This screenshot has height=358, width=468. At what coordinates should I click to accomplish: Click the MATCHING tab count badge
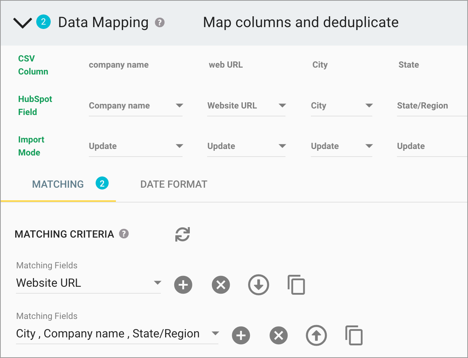[102, 183]
